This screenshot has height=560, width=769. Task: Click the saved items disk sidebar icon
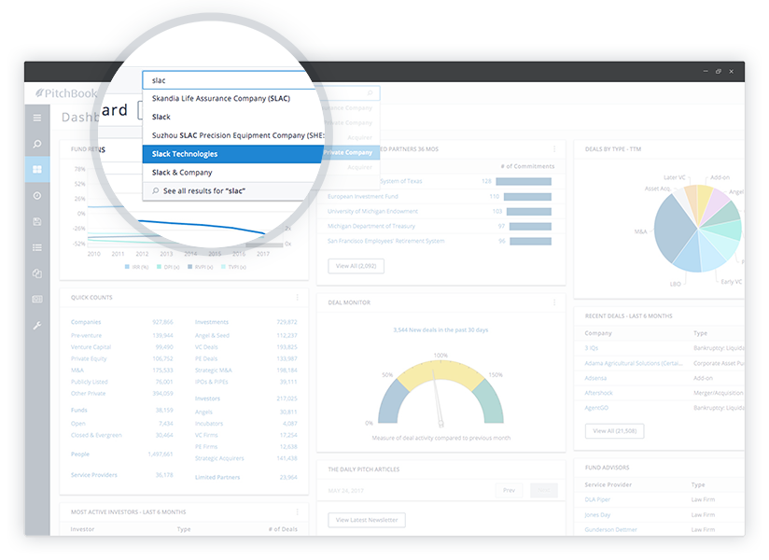click(x=37, y=221)
